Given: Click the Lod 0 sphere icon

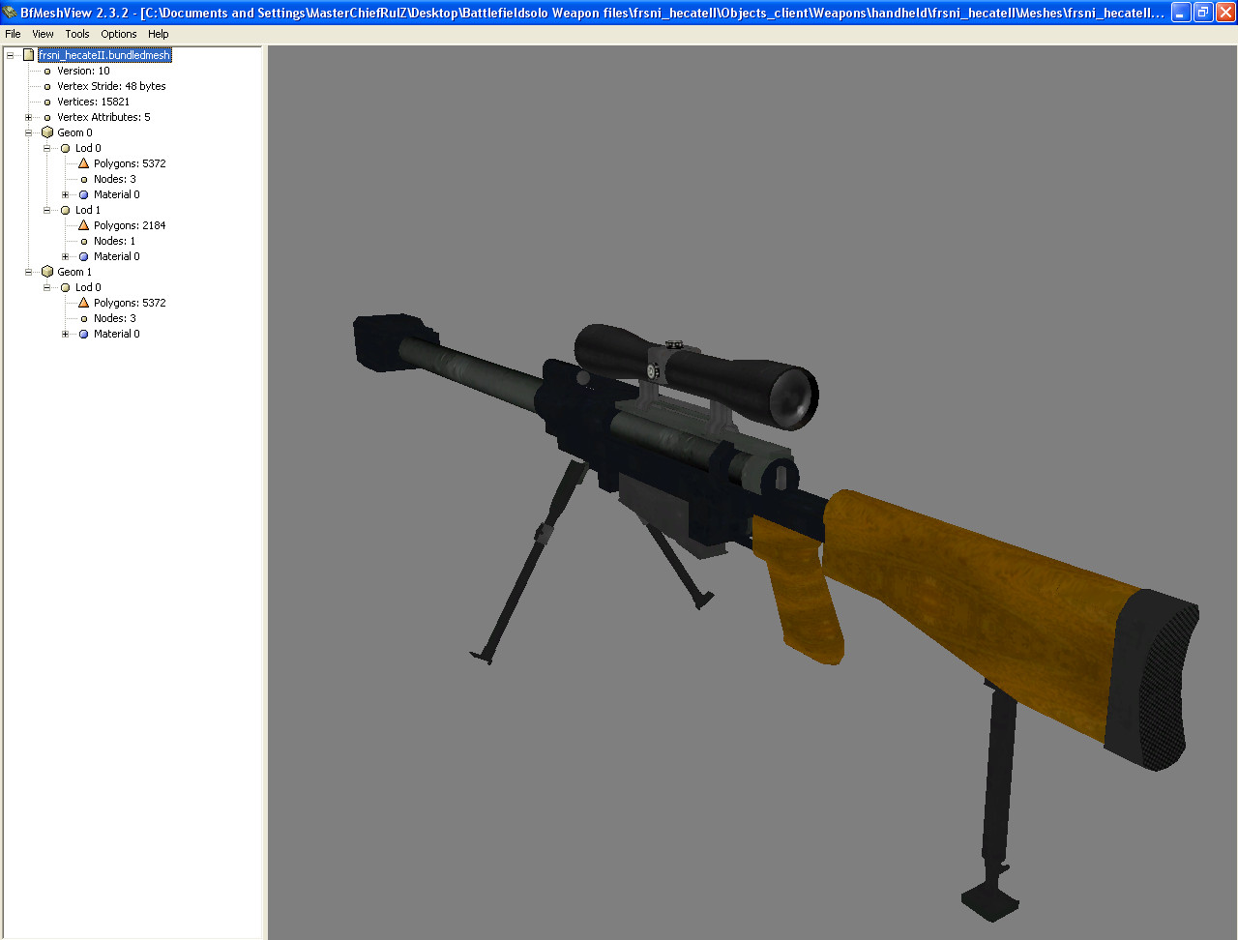Looking at the screenshot, I should (x=65, y=148).
